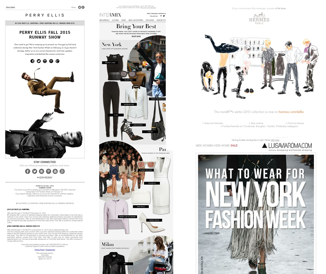This screenshot has height=274, width=326.
Task: Click 'click here' above the LuisaViaRoma header
Action: tap(275, 140)
